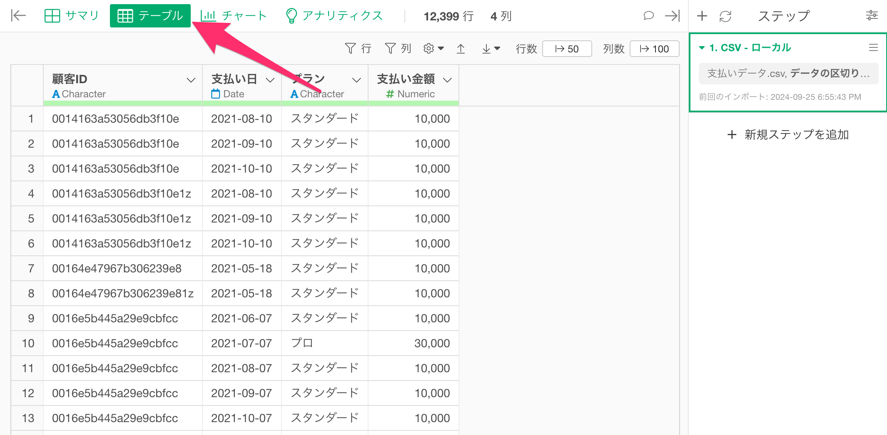
Task: Open the チャート tab
Action: click(233, 16)
